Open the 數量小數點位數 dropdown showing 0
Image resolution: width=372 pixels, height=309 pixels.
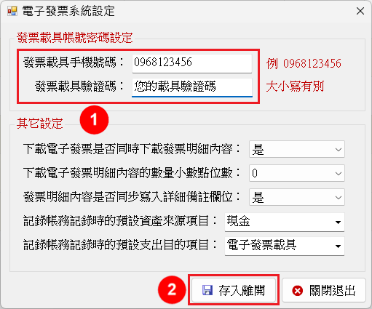297,173
